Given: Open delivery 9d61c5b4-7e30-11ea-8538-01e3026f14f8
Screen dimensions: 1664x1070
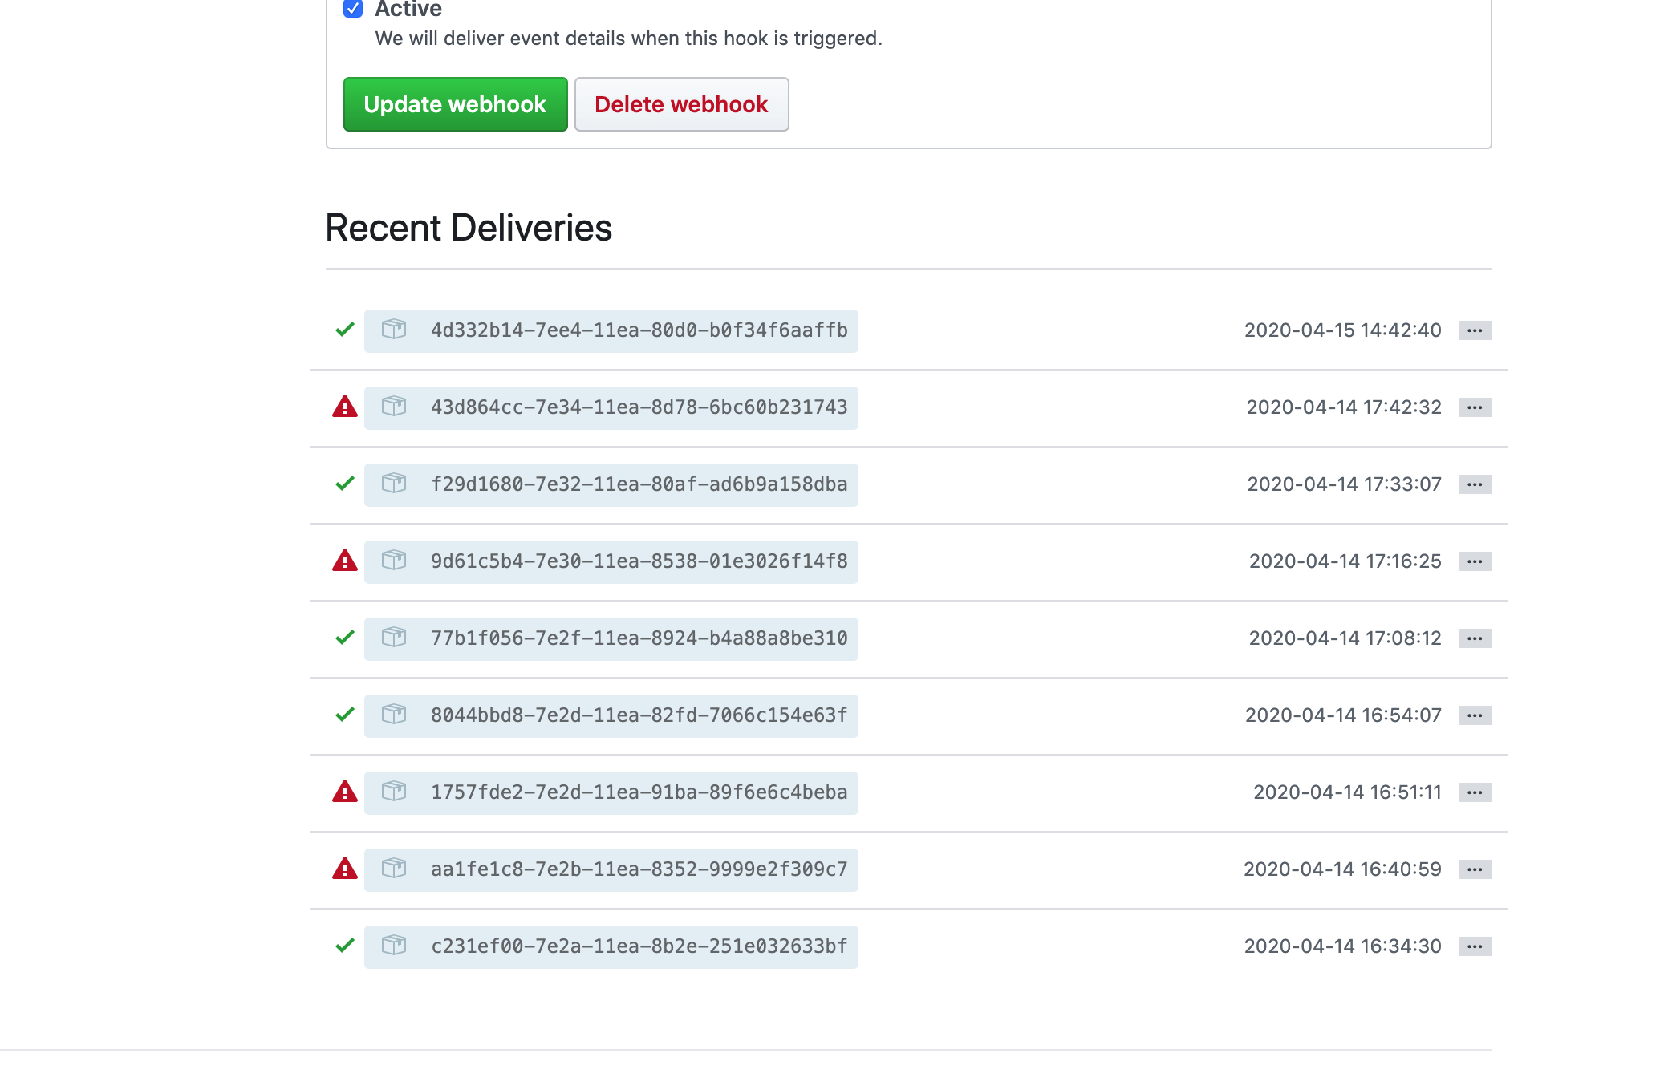Looking at the screenshot, I should tap(639, 561).
